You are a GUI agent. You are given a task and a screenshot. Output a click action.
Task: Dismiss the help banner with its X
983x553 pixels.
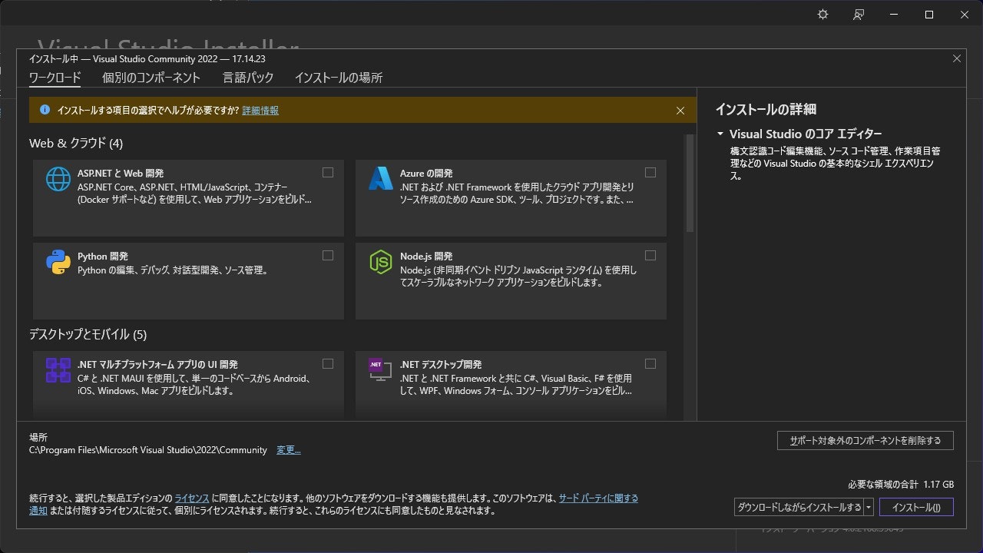pyautogui.click(x=680, y=110)
